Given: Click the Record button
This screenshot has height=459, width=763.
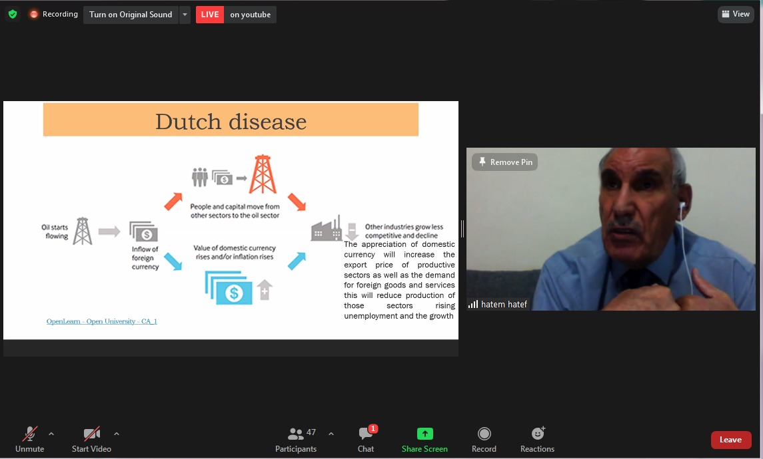Looking at the screenshot, I should [x=484, y=440].
